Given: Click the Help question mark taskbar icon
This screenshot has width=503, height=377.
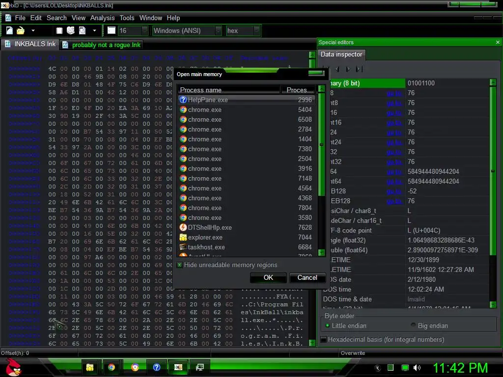Looking at the screenshot, I should pyautogui.click(x=157, y=367).
